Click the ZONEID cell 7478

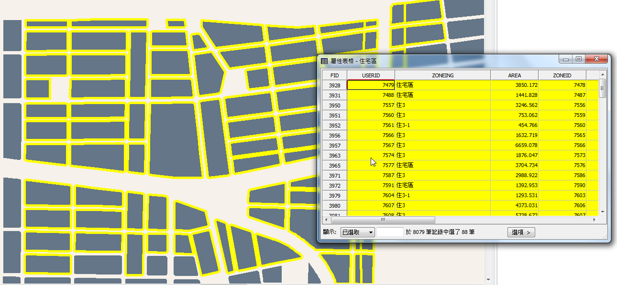pyautogui.click(x=562, y=85)
